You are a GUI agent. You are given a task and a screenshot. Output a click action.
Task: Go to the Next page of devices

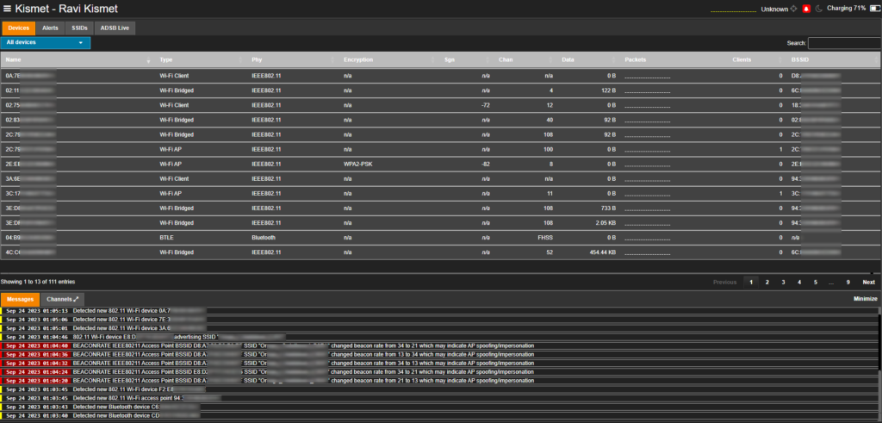pos(868,283)
